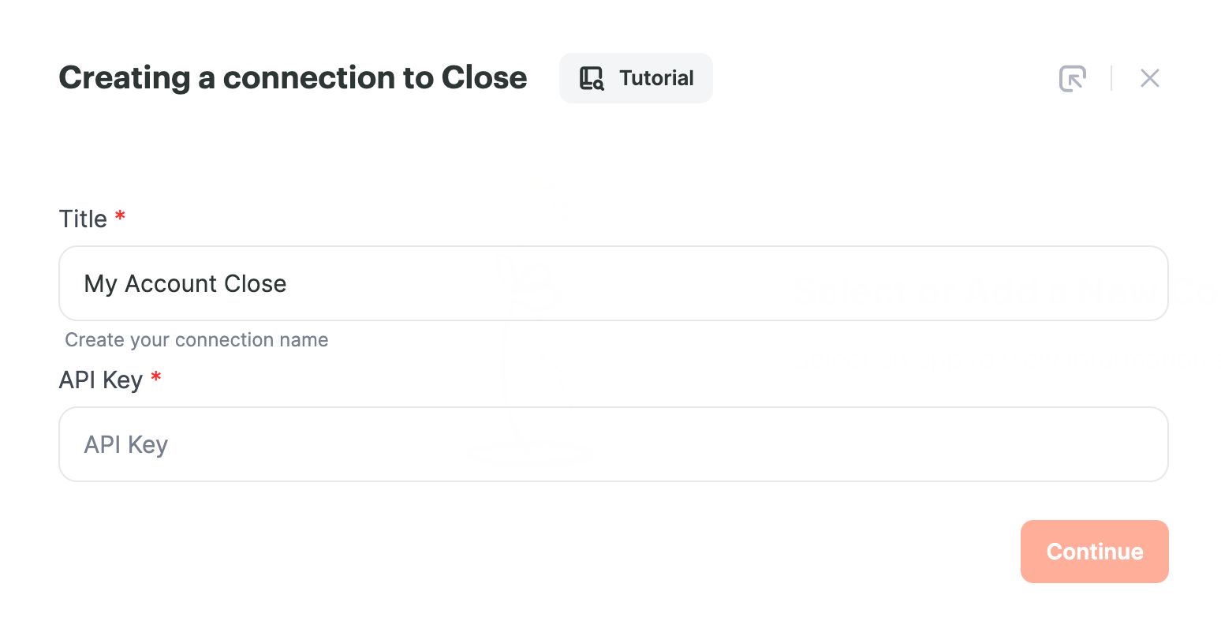
Task: Click the API Key field label
Action: pyautogui.click(x=101, y=380)
